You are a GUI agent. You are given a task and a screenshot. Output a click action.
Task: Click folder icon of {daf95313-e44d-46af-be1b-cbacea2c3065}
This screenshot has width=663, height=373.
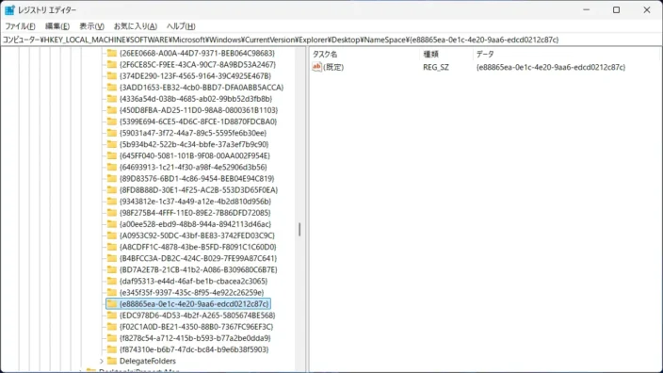[x=112, y=281]
